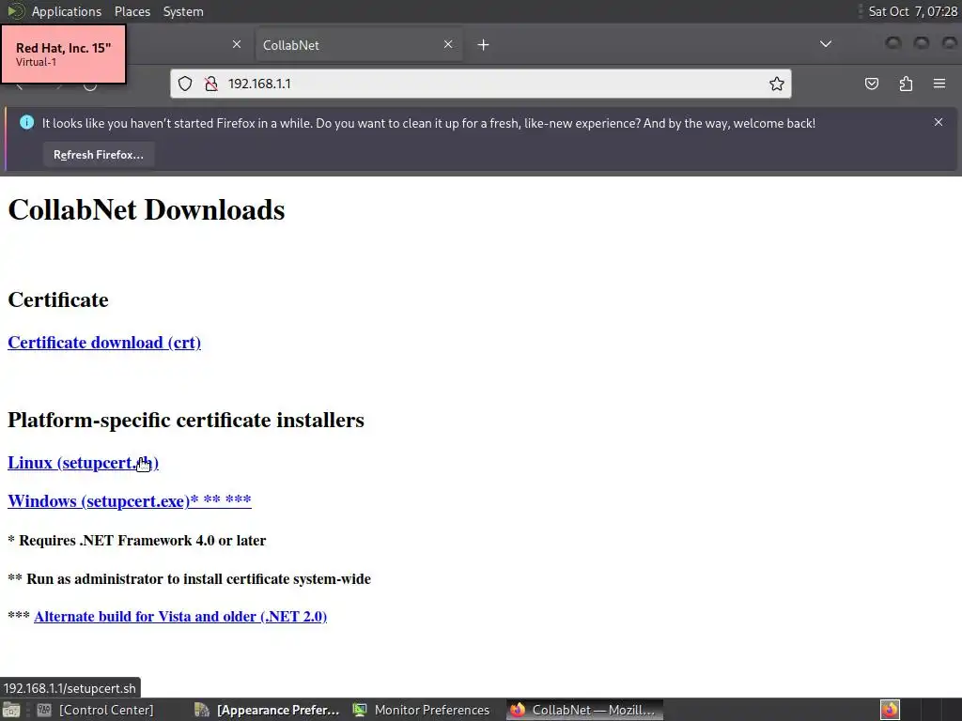Close the first browser tab
The width and height of the screenshot is (962, 721).
tap(236, 44)
